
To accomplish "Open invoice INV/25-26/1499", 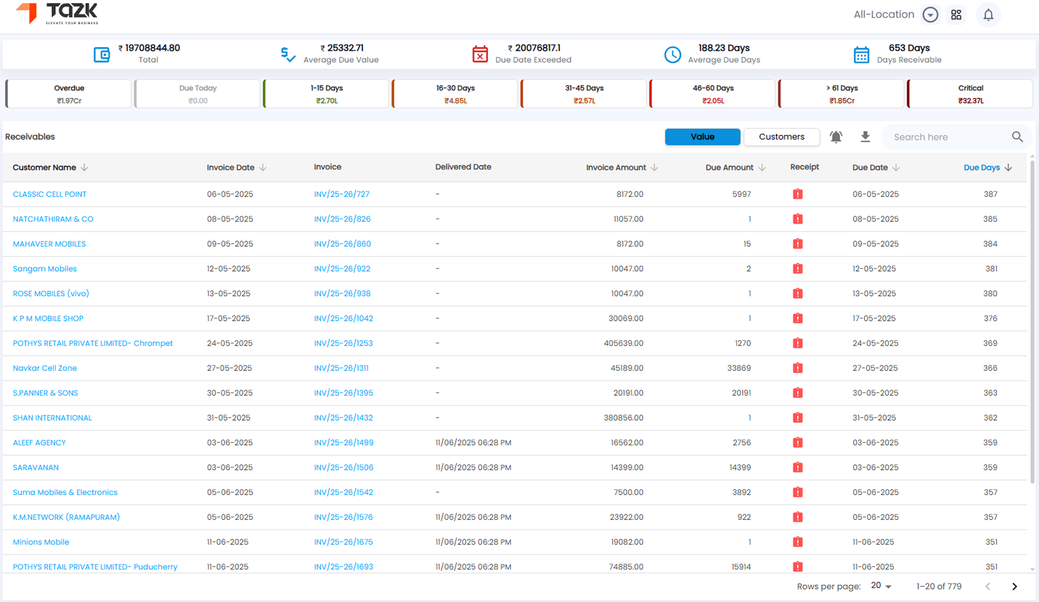I will pos(344,443).
